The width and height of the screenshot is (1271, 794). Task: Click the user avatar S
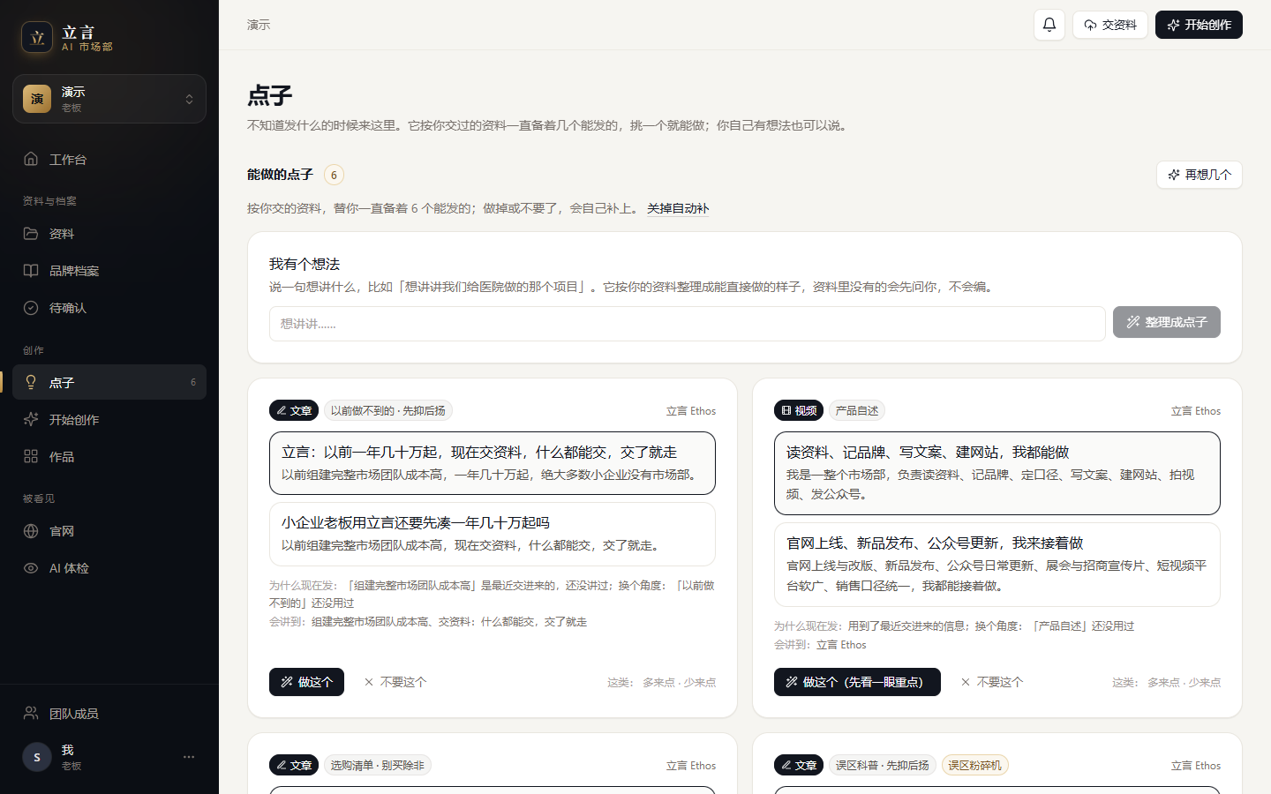tap(36, 757)
